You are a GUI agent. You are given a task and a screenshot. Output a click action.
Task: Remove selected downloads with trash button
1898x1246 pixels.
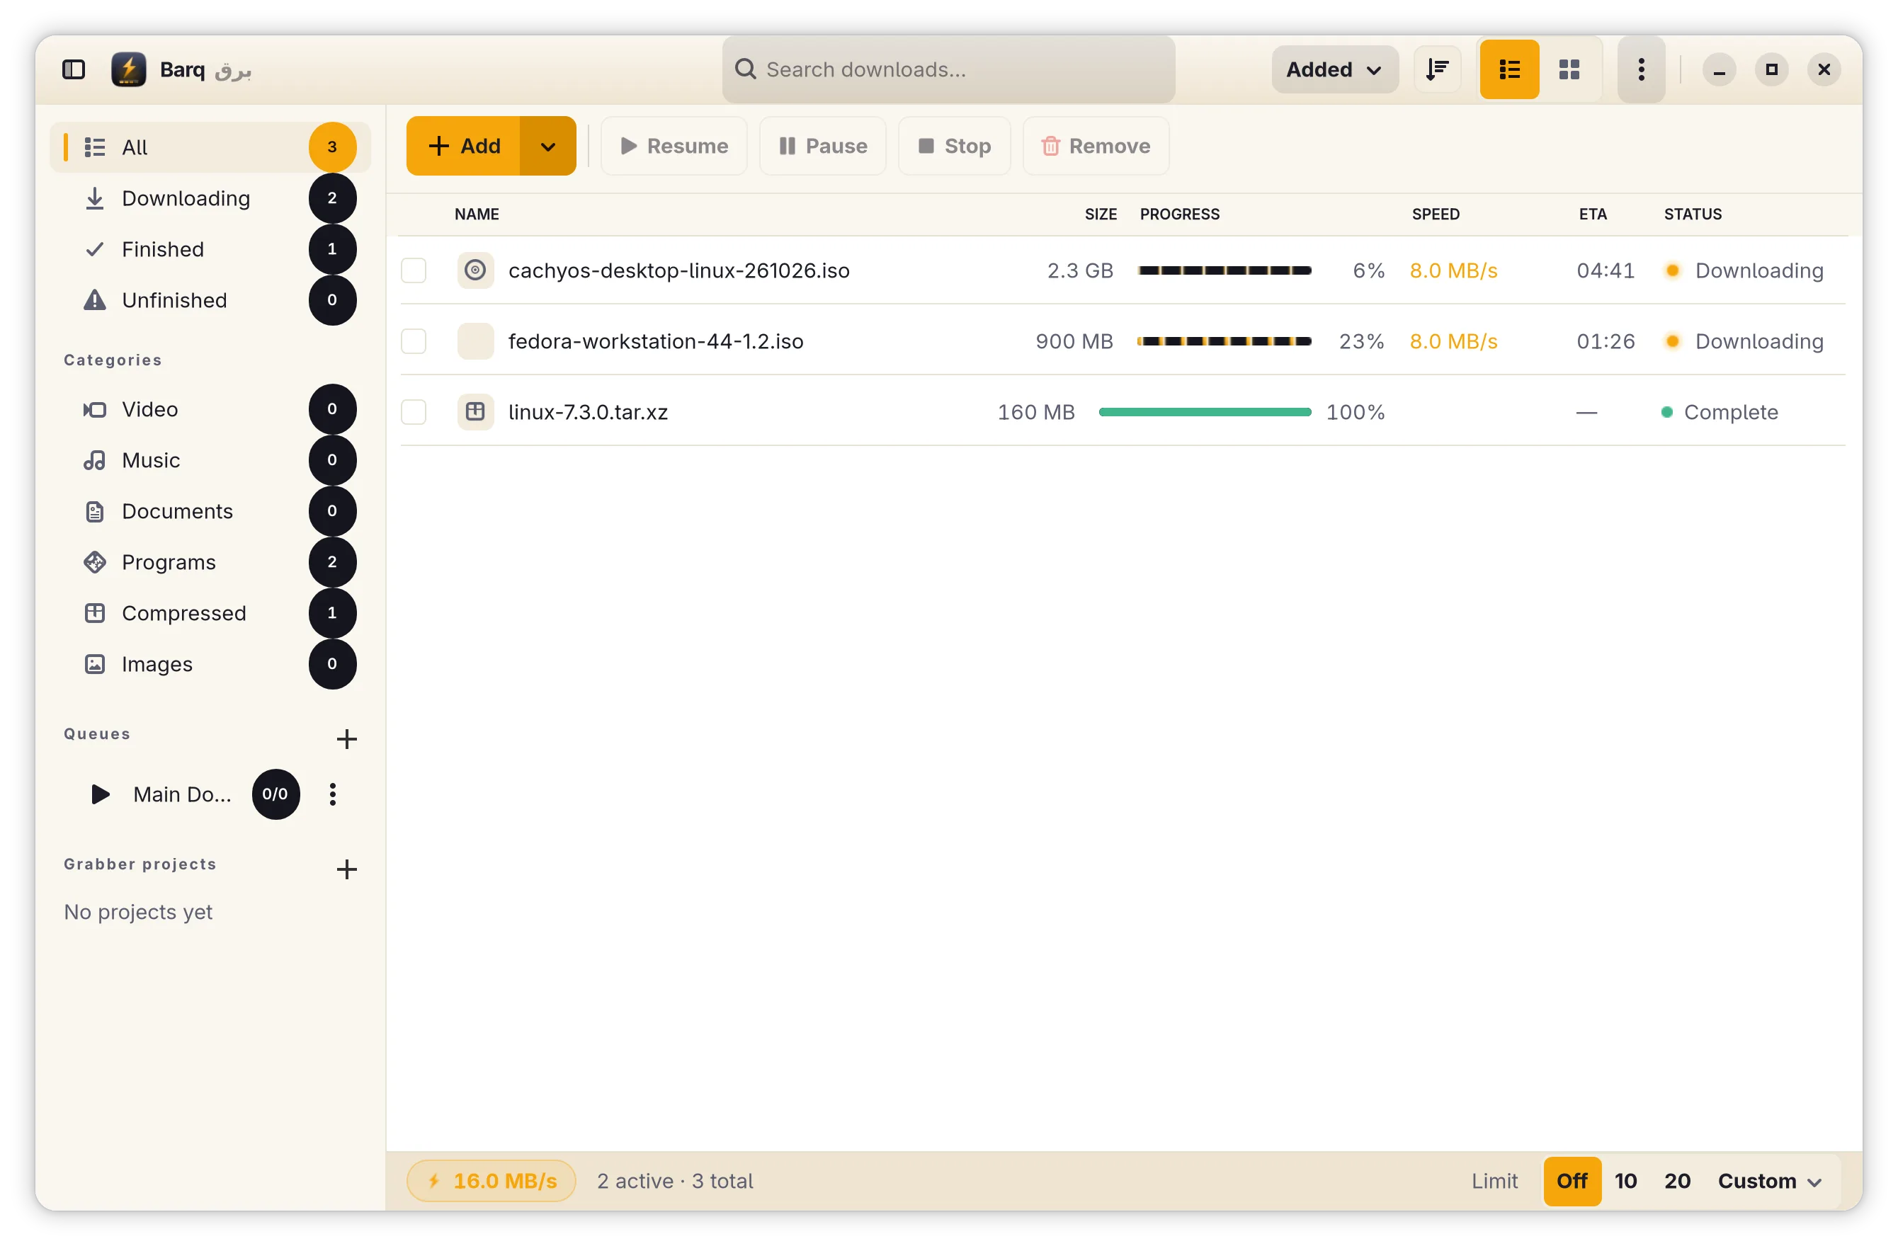(1096, 146)
